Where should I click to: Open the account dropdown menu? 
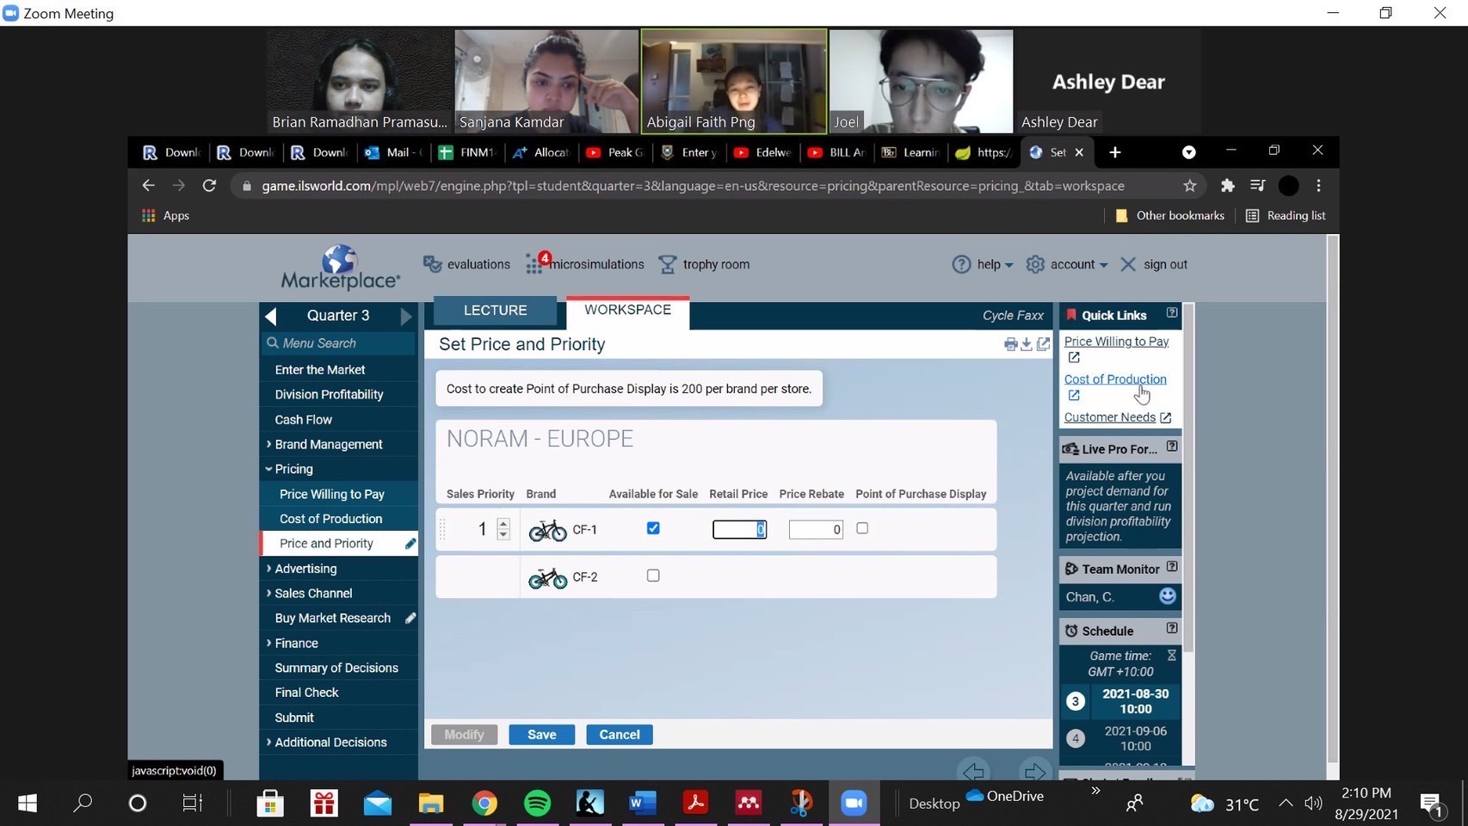(1067, 264)
